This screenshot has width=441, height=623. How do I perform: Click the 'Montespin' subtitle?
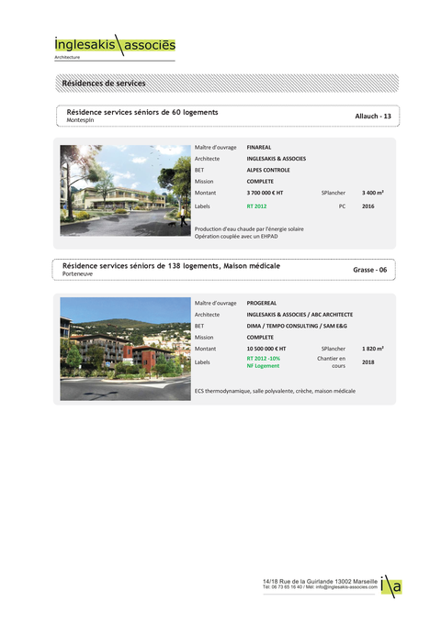[80, 120]
